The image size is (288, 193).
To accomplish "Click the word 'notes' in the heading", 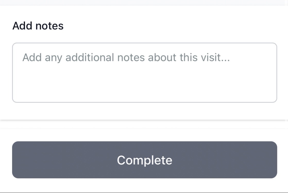I will (49, 26).
